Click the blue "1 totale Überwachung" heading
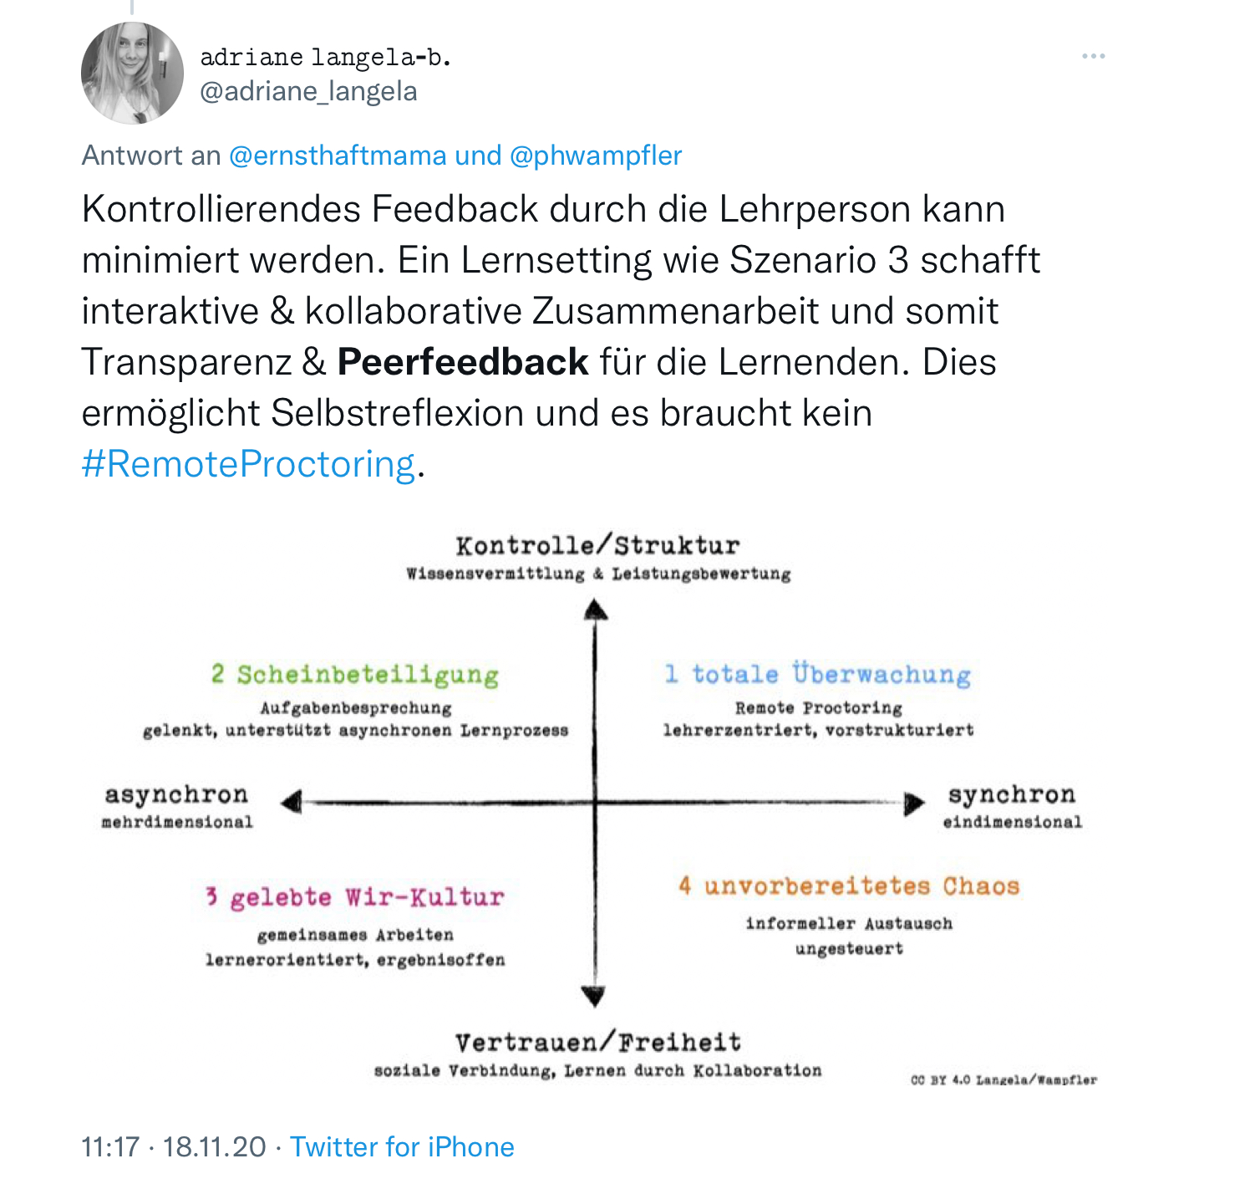Screen dimensions: 1255x1184 tap(818, 674)
